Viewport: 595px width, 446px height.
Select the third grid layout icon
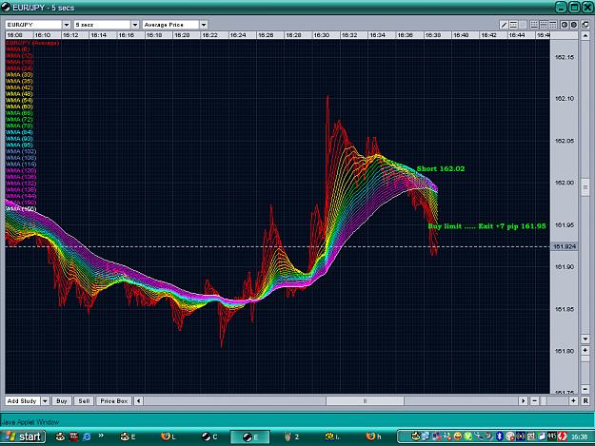coord(553,25)
